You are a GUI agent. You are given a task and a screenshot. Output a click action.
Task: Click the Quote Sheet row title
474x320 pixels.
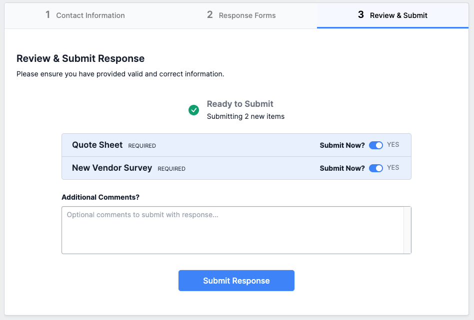97,145
